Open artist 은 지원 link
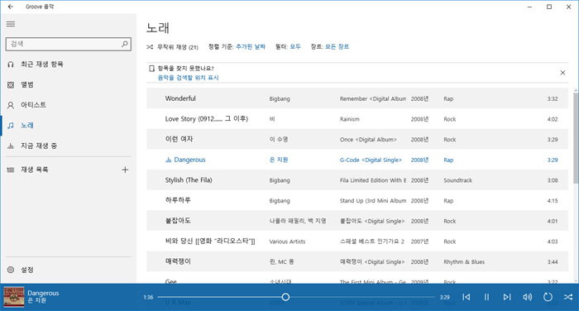This screenshot has height=311, width=579. (279, 160)
